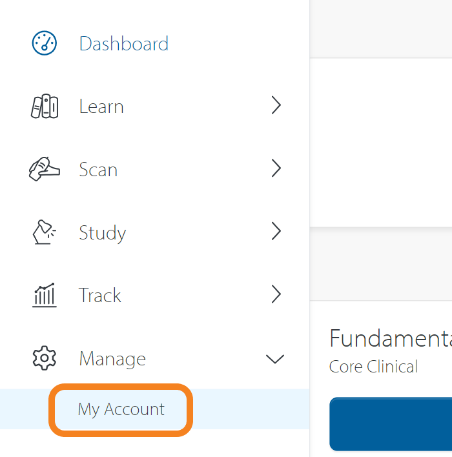
Task: Go to the Track menu label
Action: coord(100,295)
